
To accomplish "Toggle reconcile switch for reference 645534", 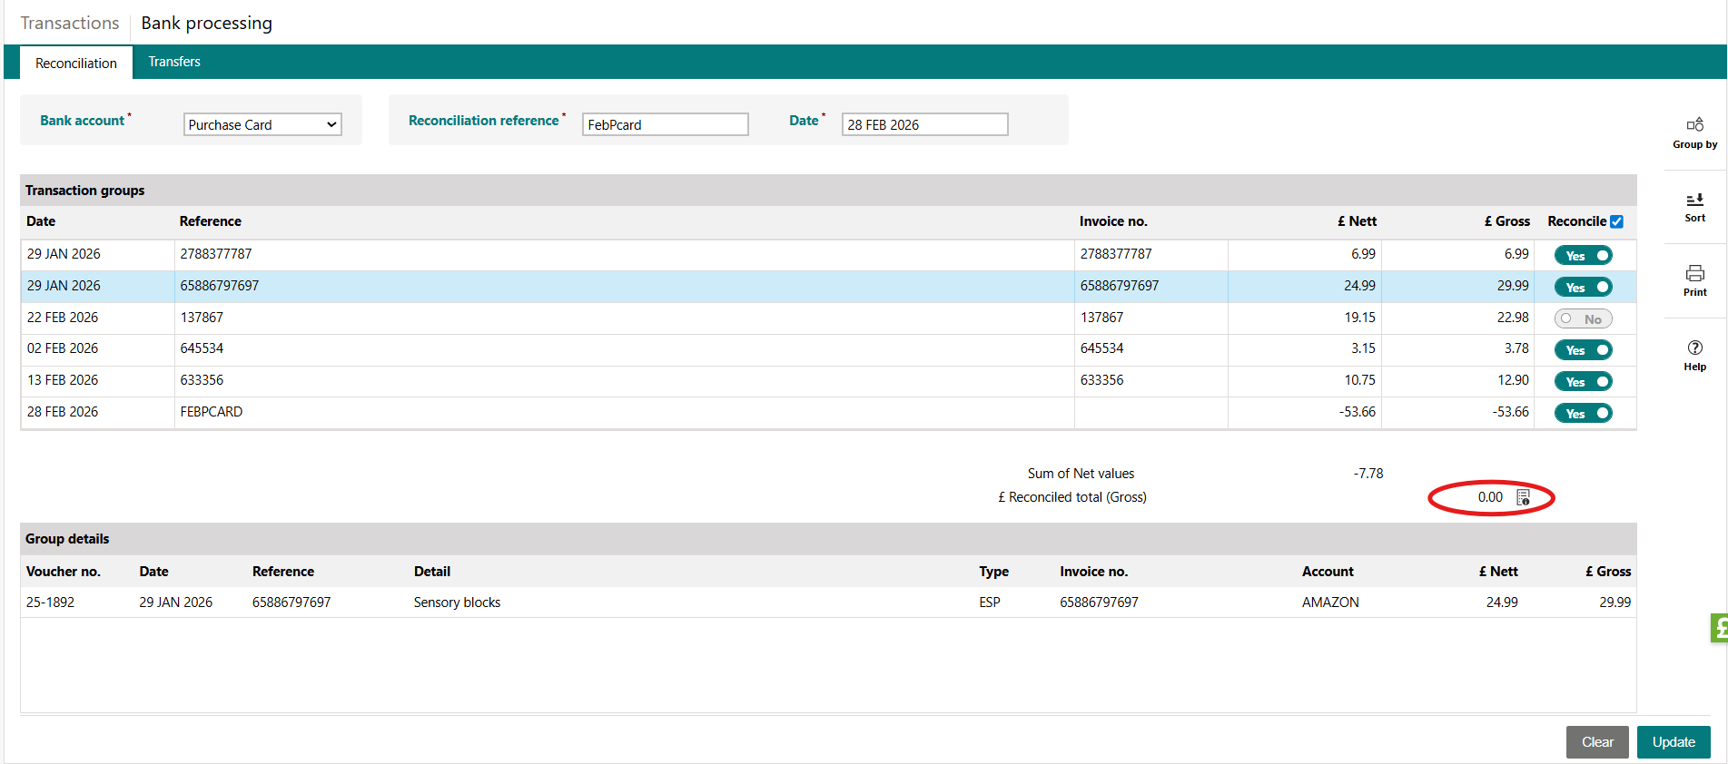I will pyautogui.click(x=1583, y=350).
